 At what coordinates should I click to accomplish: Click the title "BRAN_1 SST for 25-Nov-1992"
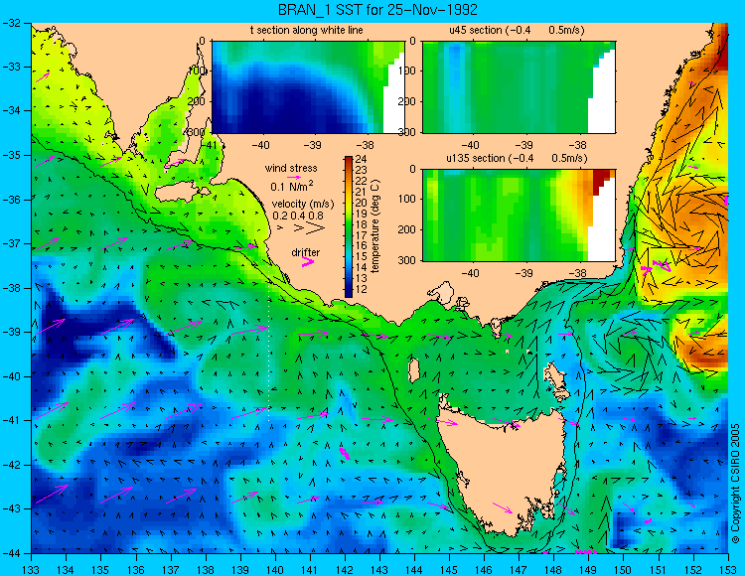tap(378, 9)
